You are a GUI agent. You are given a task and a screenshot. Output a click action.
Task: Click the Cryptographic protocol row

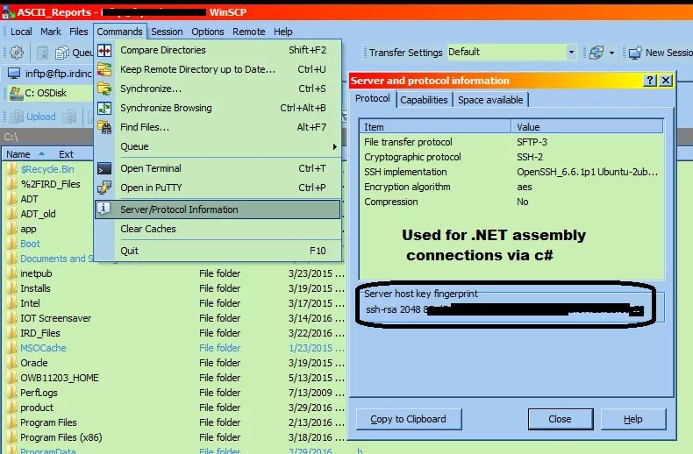point(511,157)
